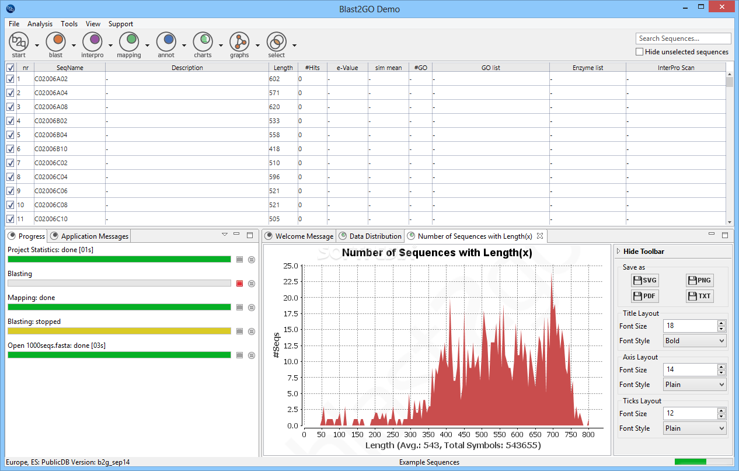This screenshot has height=471, width=739.
Task: Click the Blasting stopped yellow progress bar
Action: point(119,331)
